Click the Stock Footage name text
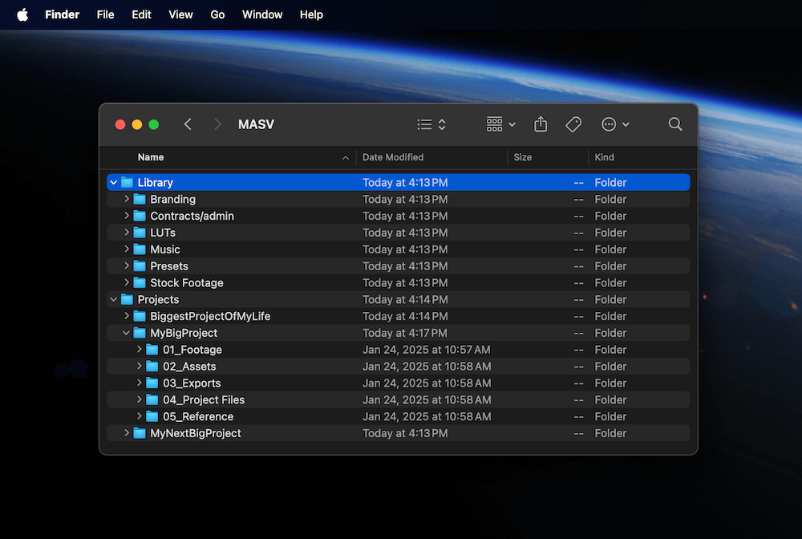Screen dimensions: 802x539 click(187, 283)
